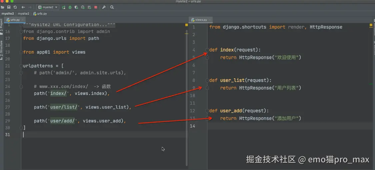Click yellow inspection indicator in views.py

pos(371,25)
